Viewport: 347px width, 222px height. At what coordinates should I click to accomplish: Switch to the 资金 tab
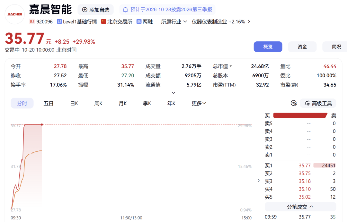point(302,47)
